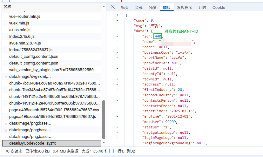Click the highlighted id value 440
263x157 pixels.
coord(158,37)
